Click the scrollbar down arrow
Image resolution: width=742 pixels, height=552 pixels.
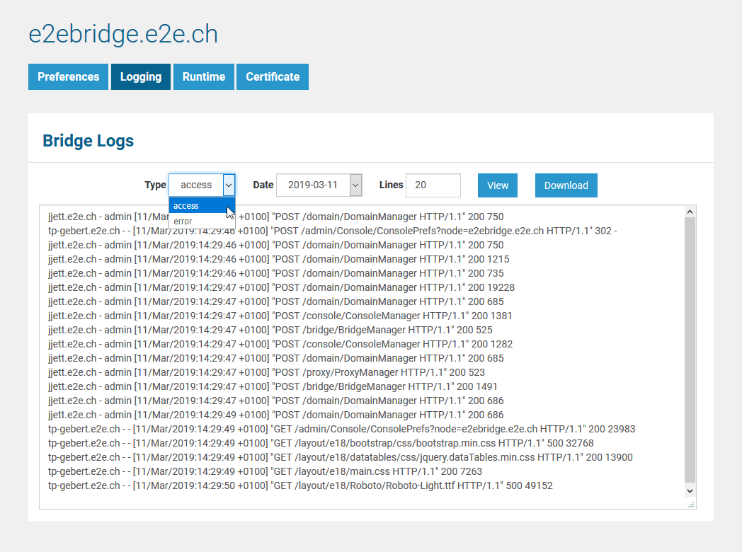click(688, 490)
